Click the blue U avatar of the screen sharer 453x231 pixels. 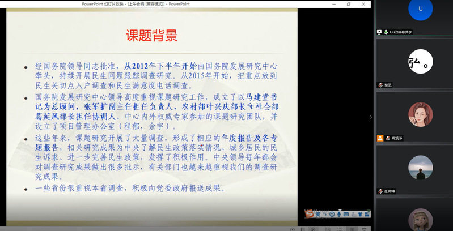pos(420,10)
